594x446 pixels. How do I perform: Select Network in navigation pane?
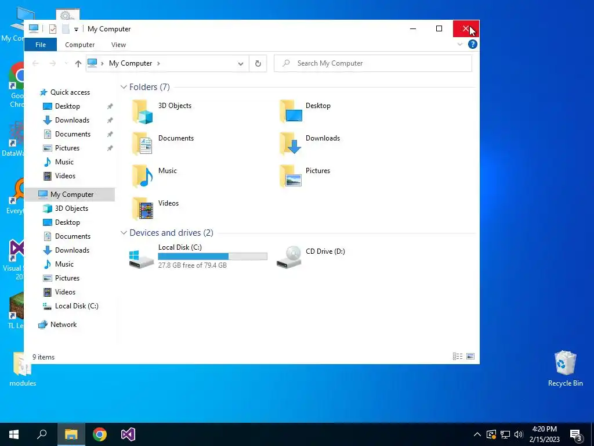pyautogui.click(x=63, y=325)
